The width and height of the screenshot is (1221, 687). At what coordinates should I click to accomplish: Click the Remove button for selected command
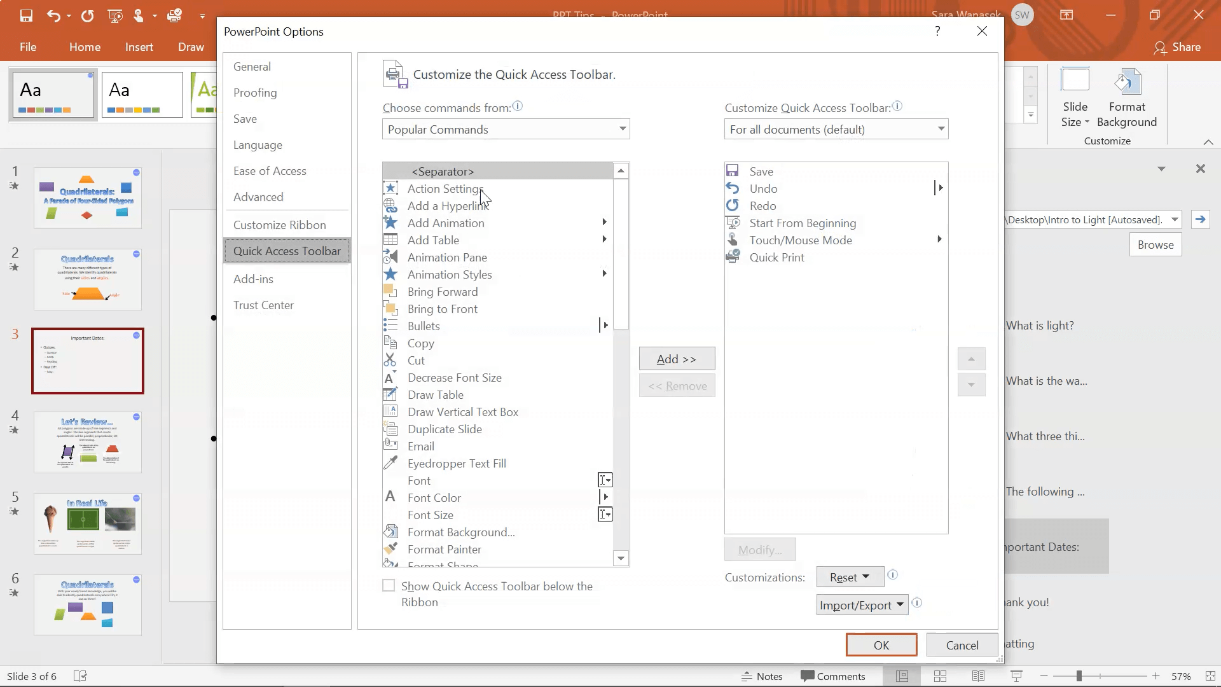pos(677,386)
